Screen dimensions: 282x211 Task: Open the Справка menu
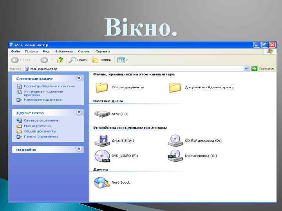point(103,51)
